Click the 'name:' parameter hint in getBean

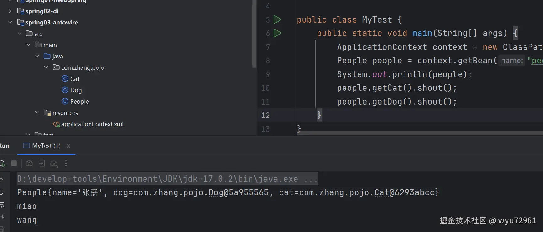point(512,61)
